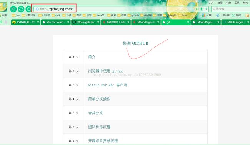Click the 第 1 天 table cell
The height and width of the screenshot is (145, 250).
74,57
